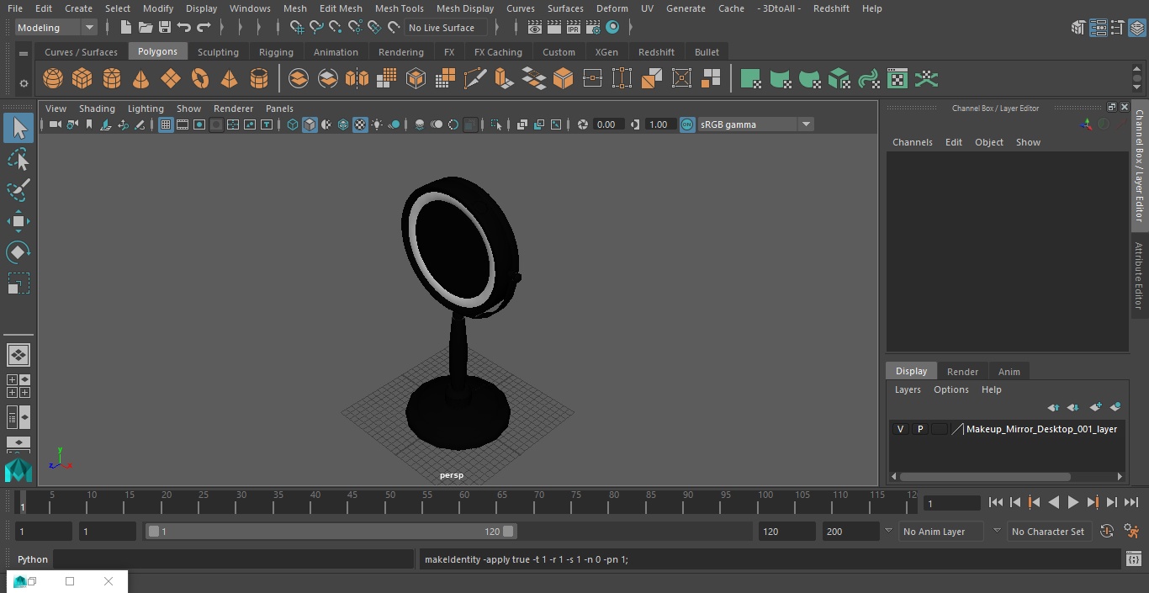Open the shelf settings gear icon

pyautogui.click(x=24, y=82)
